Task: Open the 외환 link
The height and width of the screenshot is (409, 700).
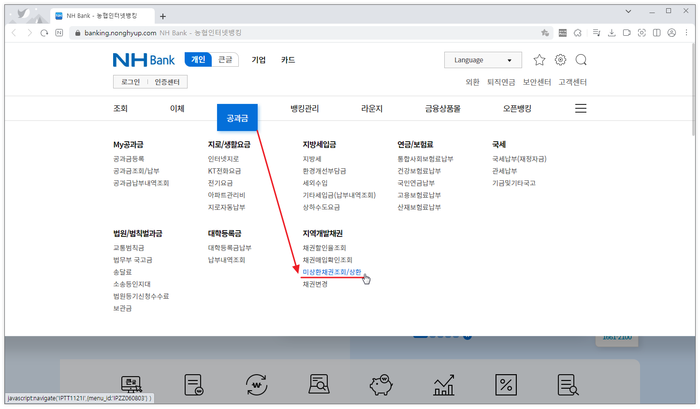Action: (x=472, y=82)
